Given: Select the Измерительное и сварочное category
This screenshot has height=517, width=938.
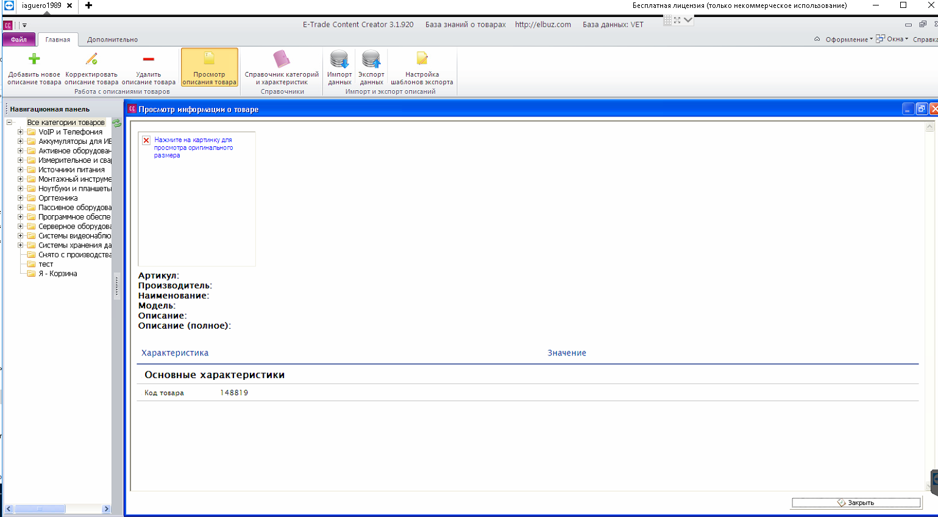Looking at the screenshot, I should coord(75,160).
